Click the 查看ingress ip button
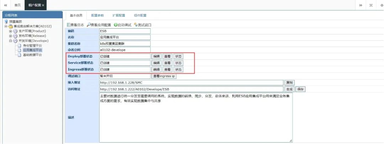 coord(164,76)
